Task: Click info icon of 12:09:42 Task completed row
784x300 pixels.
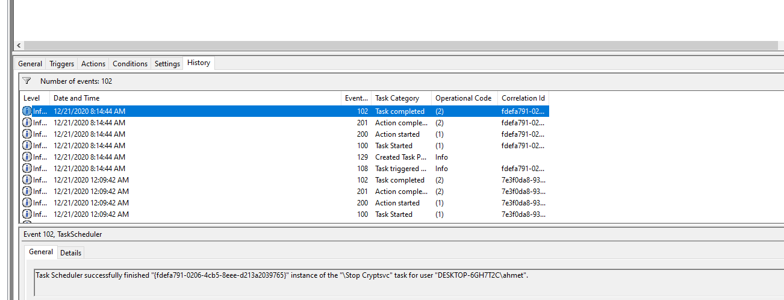Action: [x=27, y=180]
